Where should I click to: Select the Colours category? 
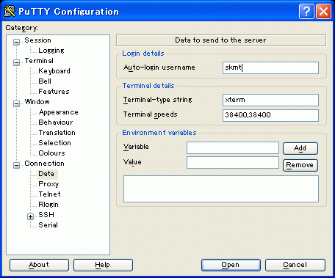(x=51, y=153)
